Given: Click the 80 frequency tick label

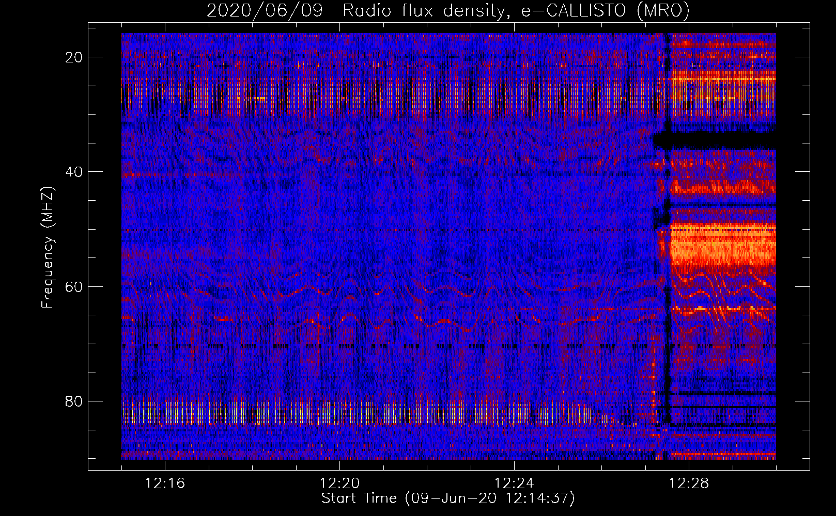Looking at the screenshot, I should [x=74, y=401].
